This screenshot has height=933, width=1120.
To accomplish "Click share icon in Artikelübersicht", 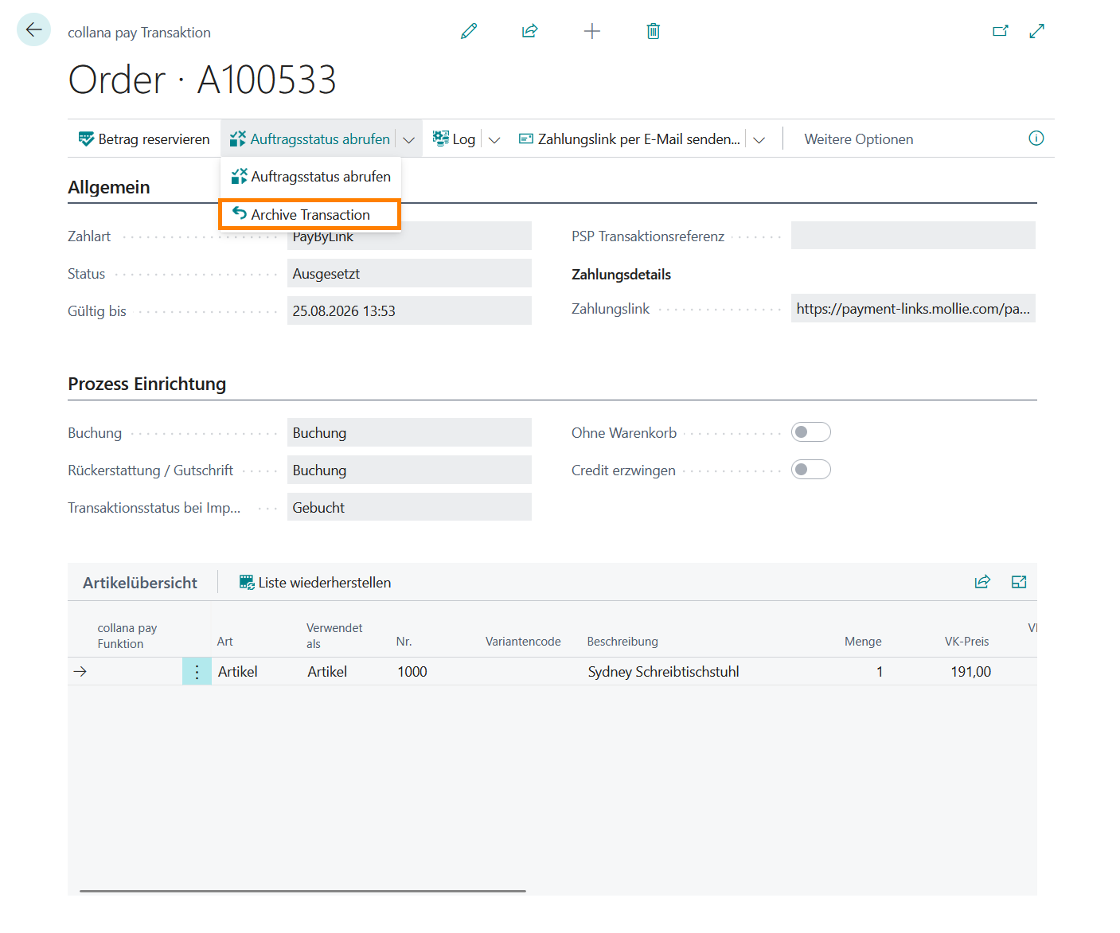I will pyautogui.click(x=982, y=582).
